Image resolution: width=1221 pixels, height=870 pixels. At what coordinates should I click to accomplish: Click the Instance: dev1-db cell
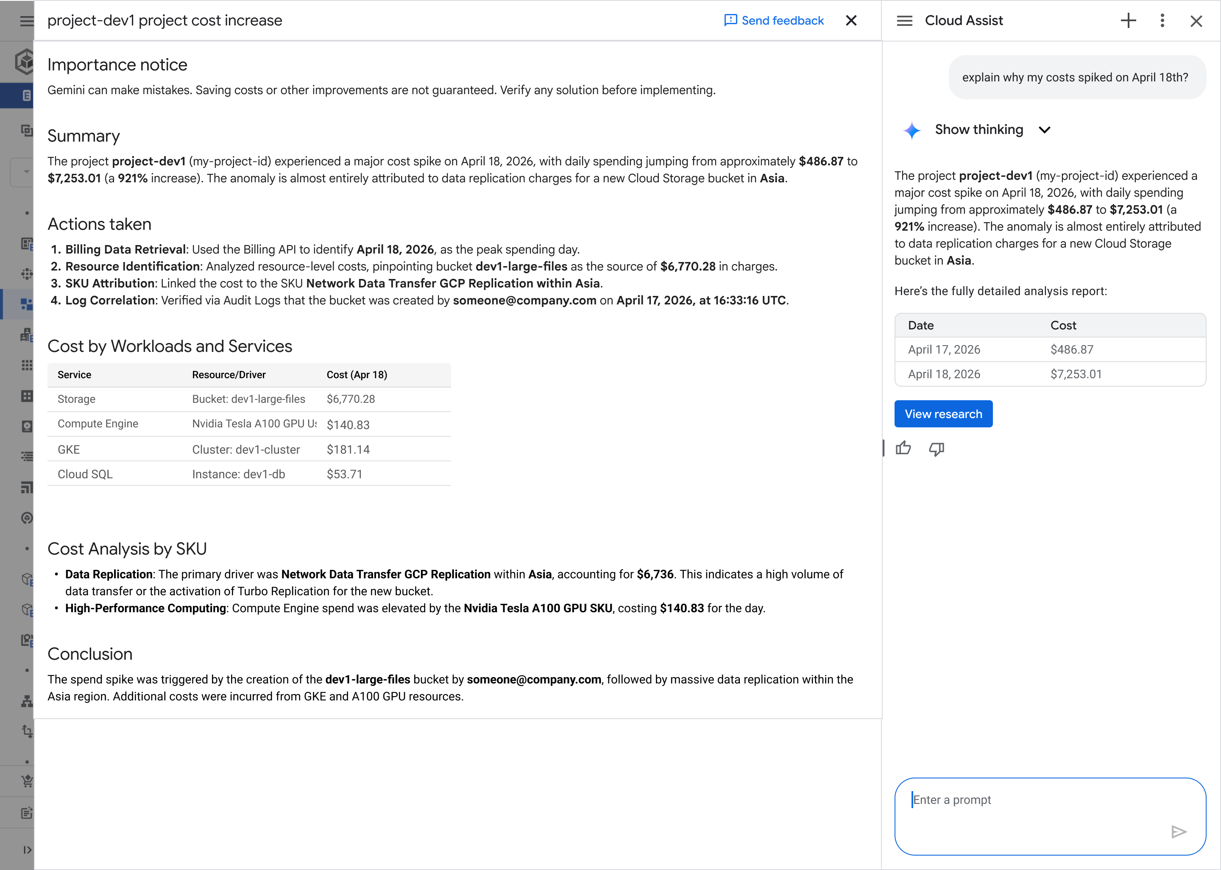238,474
